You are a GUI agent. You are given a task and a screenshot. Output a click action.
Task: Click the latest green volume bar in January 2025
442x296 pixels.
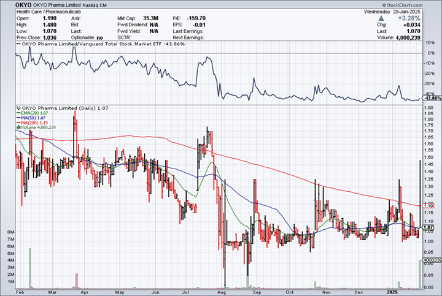coord(420,275)
